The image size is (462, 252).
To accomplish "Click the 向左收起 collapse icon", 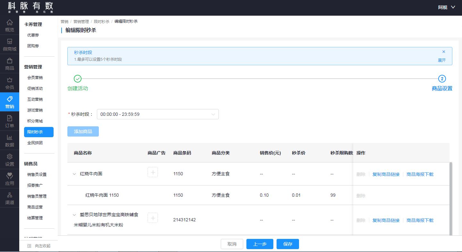I will point(29,246).
